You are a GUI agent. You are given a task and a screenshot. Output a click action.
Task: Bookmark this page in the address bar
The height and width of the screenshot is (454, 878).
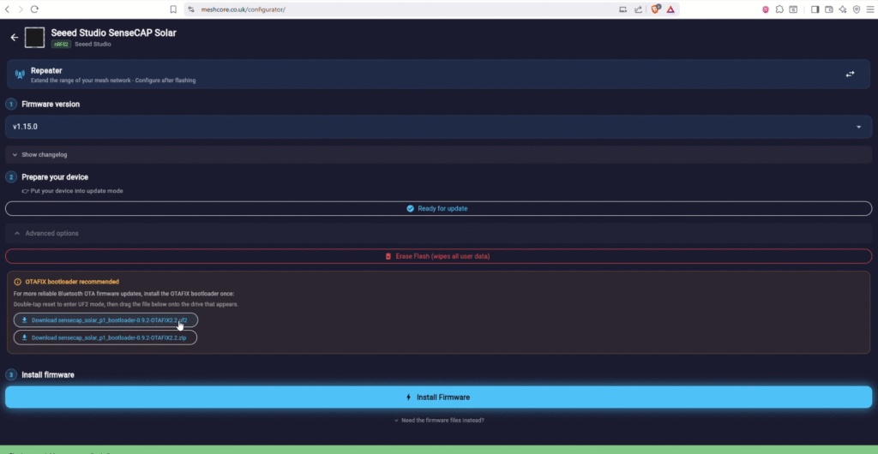pos(173,9)
